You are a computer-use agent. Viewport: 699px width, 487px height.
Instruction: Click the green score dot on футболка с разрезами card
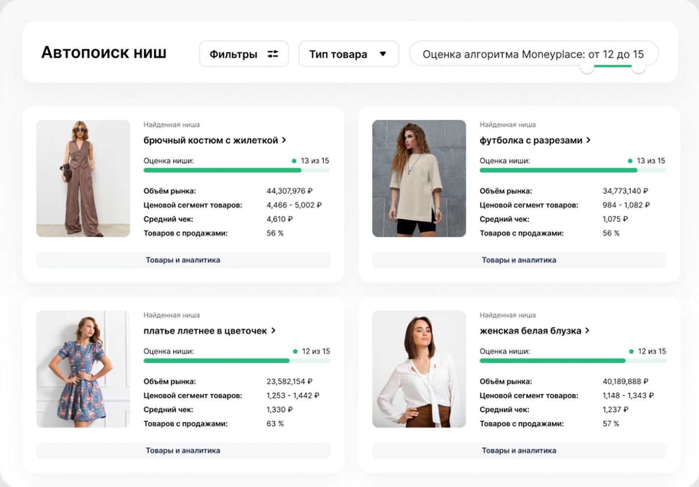point(629,160)
